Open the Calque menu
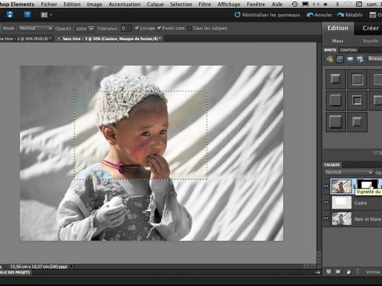 pos(155,4)
